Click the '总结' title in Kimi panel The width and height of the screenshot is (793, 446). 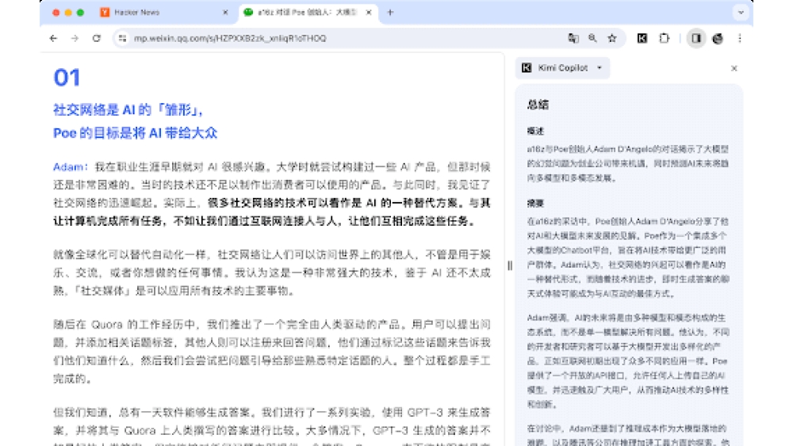pos(538,105)
